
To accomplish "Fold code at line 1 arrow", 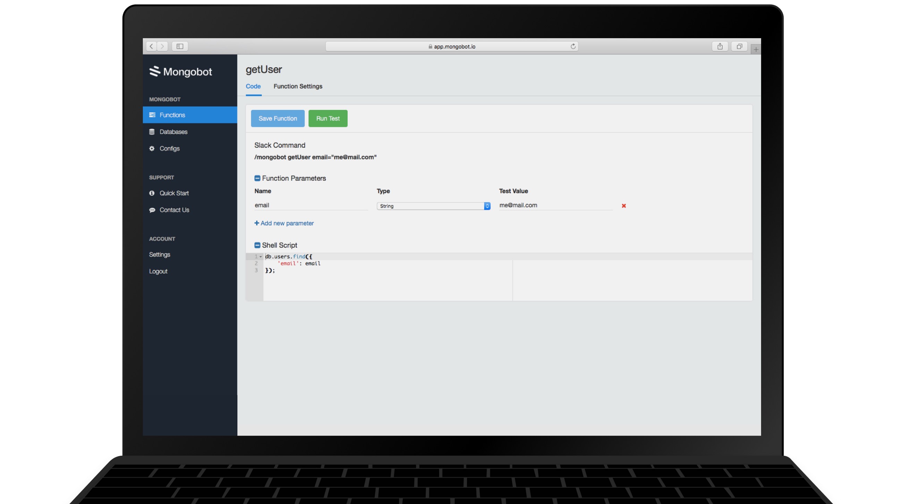I will (261, 257).
